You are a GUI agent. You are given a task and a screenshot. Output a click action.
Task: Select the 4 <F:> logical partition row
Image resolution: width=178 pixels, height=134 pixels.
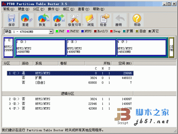coord(70,108)
